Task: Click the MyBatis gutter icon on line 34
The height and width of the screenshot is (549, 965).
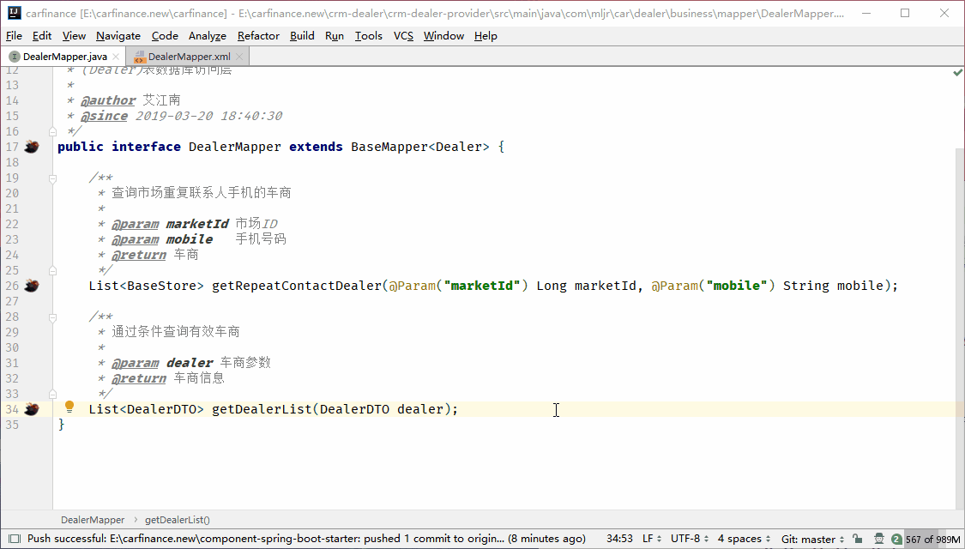Action: pos(32,409)
